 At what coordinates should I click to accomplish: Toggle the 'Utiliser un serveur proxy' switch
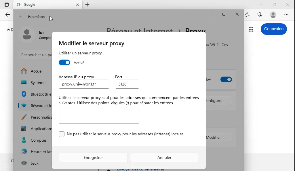[x=64, y=63]
